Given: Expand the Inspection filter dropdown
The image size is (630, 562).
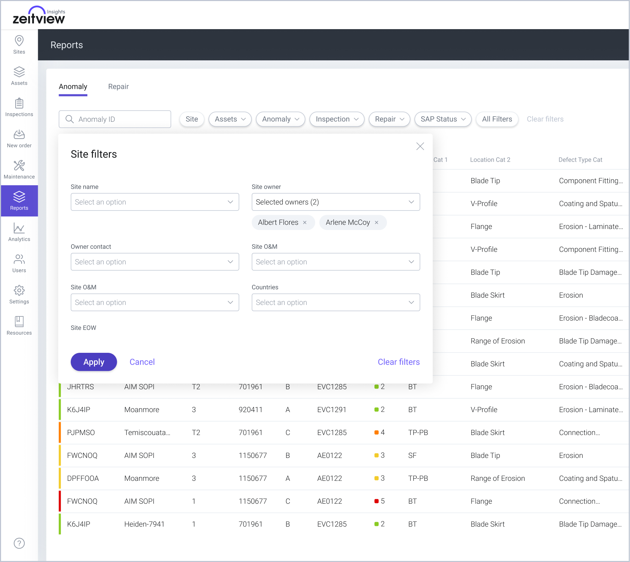Looking at the screenshot, I should pos(337,119).
